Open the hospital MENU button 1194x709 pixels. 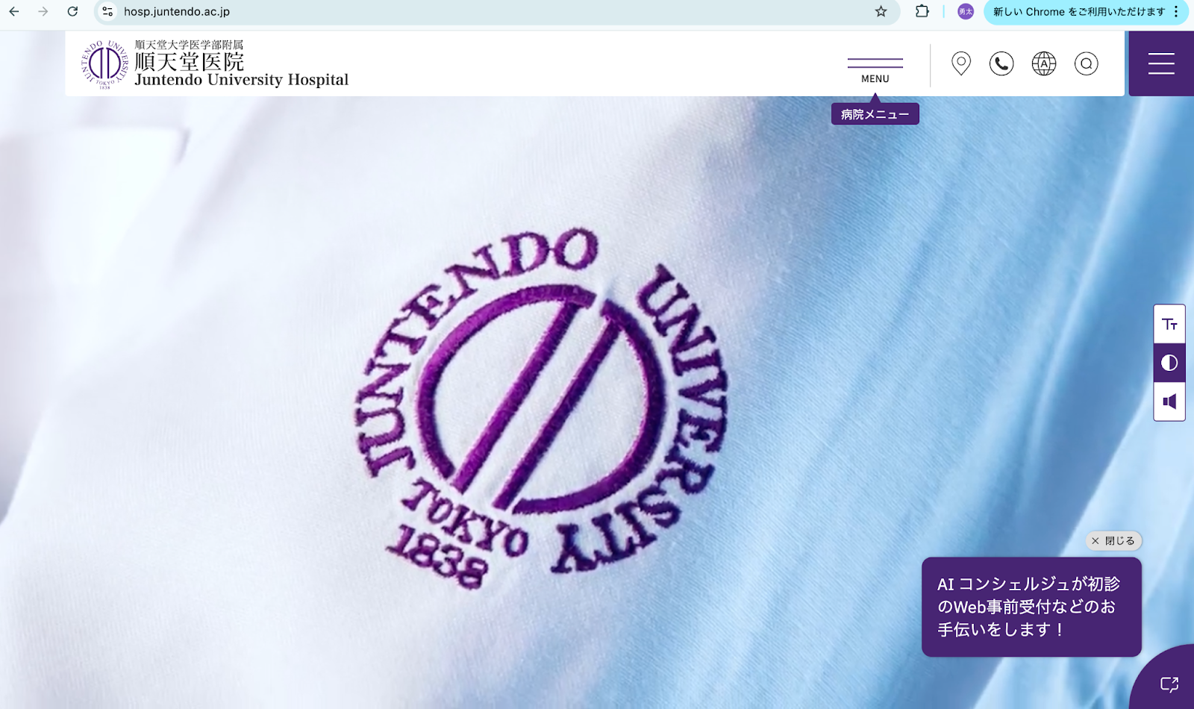tap(875, 70)
